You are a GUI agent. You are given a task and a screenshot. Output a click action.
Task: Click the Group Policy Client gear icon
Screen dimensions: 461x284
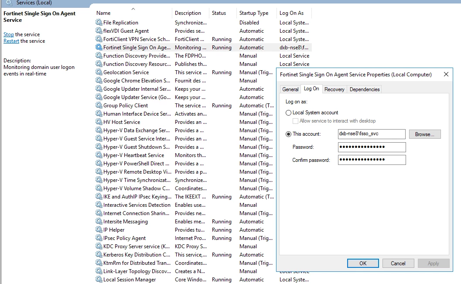(x=99, y=105)
